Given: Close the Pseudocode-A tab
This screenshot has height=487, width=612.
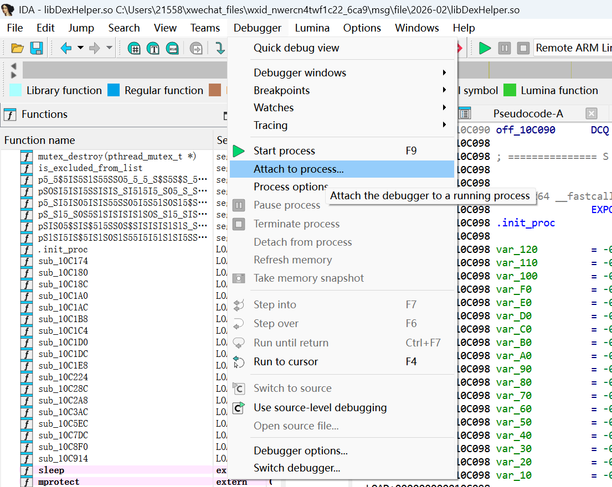Looking at the screenshot, I should (592, 113).
